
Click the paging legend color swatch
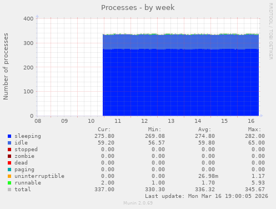point(9,170)
